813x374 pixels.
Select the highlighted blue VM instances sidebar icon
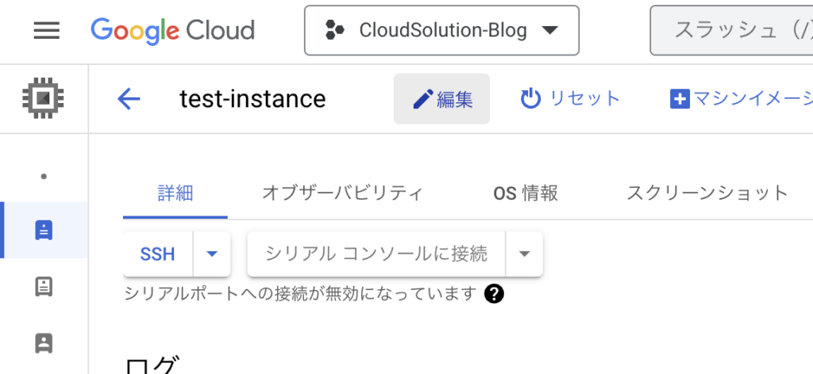(x=44, y=231)
